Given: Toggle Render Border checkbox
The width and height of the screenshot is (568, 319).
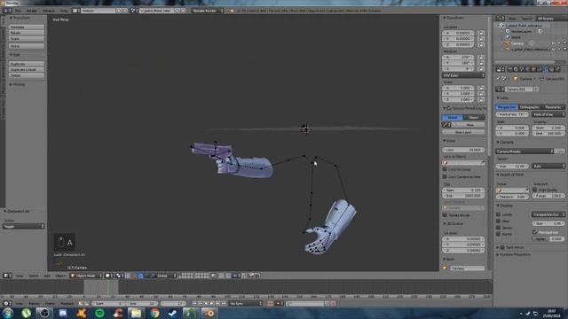Looking at the screenshot, I should tap(445, 214).
